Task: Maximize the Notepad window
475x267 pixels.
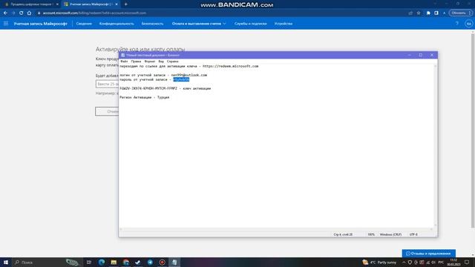Action: pyautogui.click(x=421, y=55)
